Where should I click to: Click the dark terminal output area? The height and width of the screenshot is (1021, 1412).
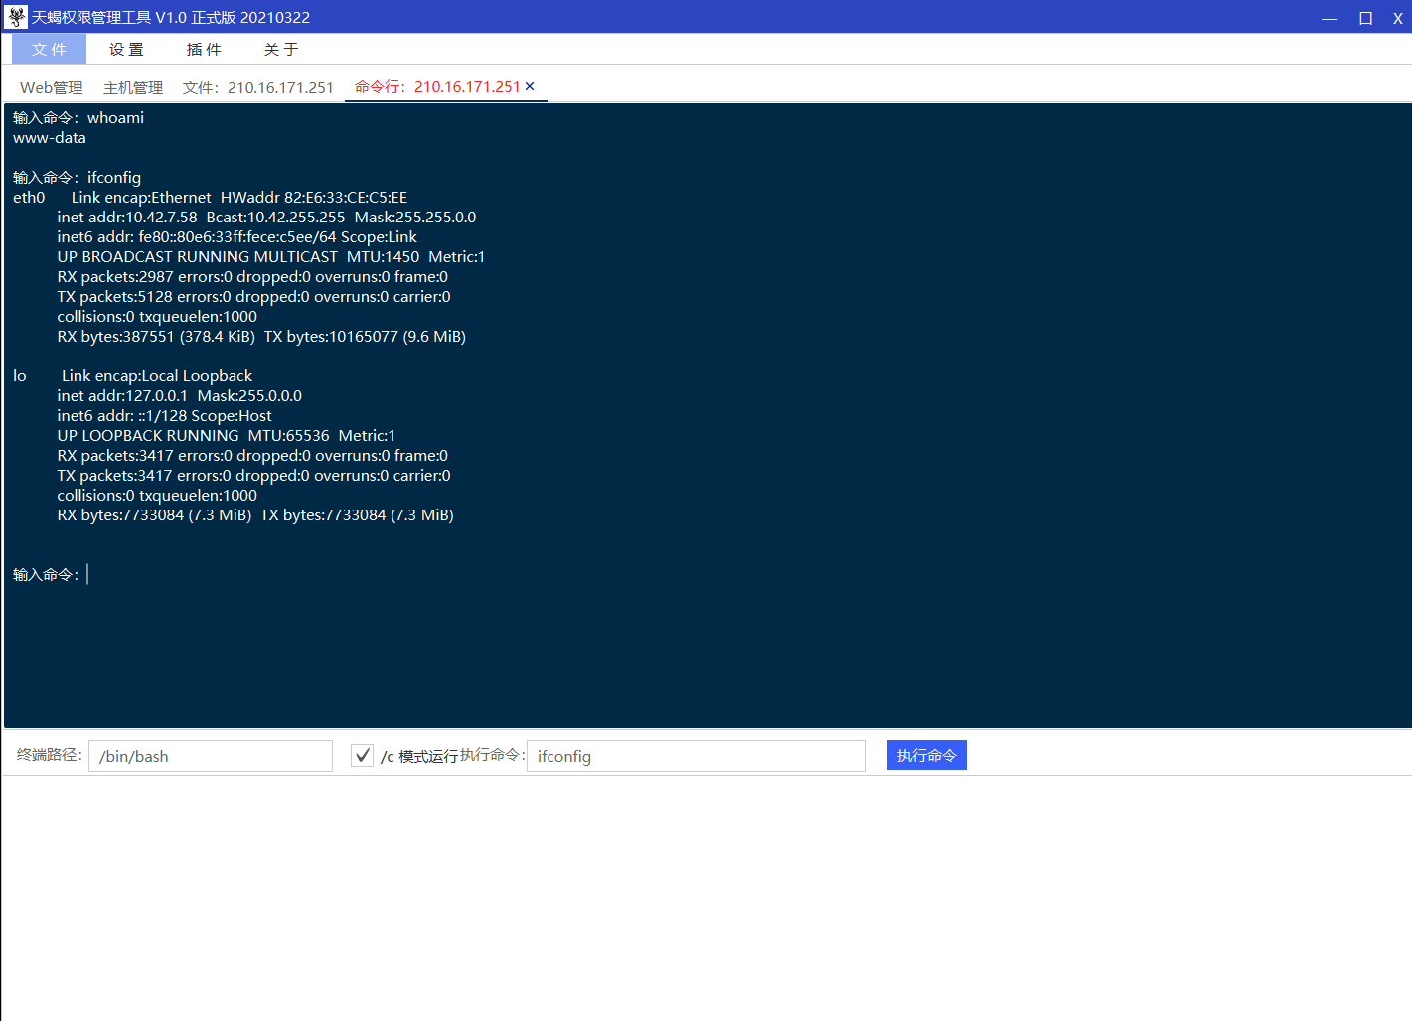tap(696, 646)
